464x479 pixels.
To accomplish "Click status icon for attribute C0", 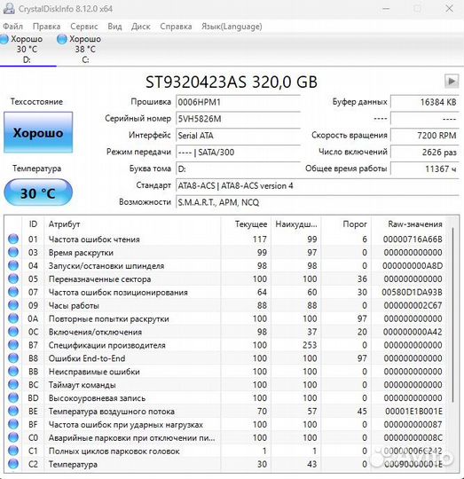I will (x=13, y=437).
